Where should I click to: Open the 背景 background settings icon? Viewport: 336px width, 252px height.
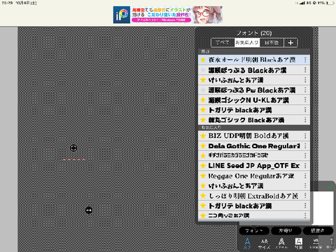coord(299,244)
